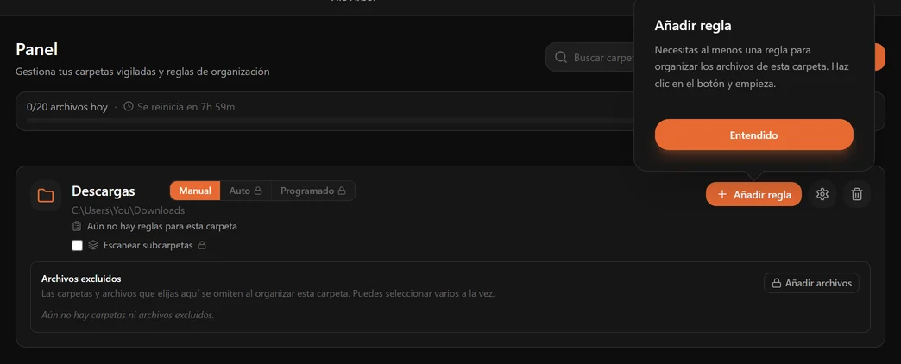
Task: Click 'Aún no hay reglas para esta carpeta'
Action: pyautogui.click(x=162, y=226)
